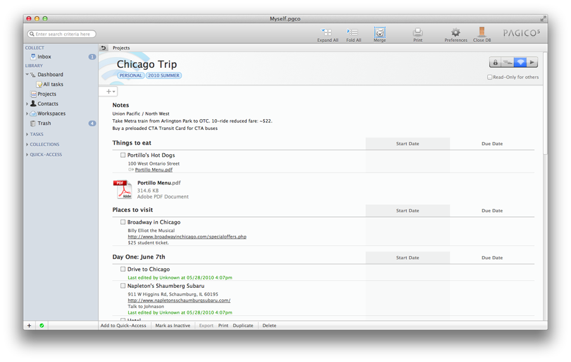Screen dimensions: 571x362
Task: Click the fullscreen arrows in title bar
Action: [543, 18]
